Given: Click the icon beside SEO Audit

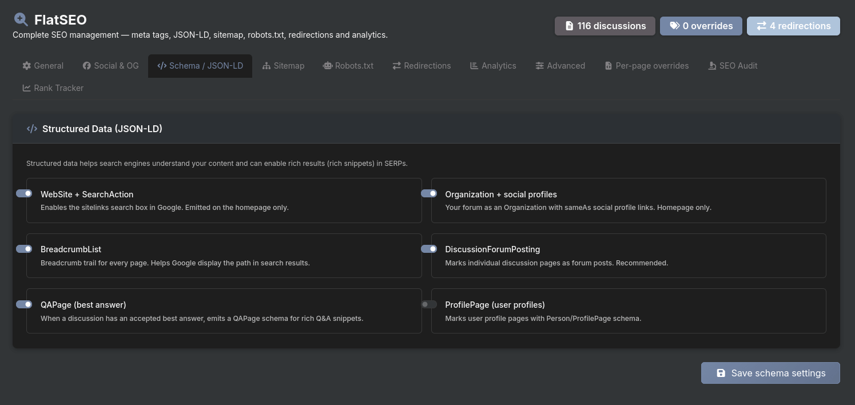Looking at the screenshot, I should 713,66.
